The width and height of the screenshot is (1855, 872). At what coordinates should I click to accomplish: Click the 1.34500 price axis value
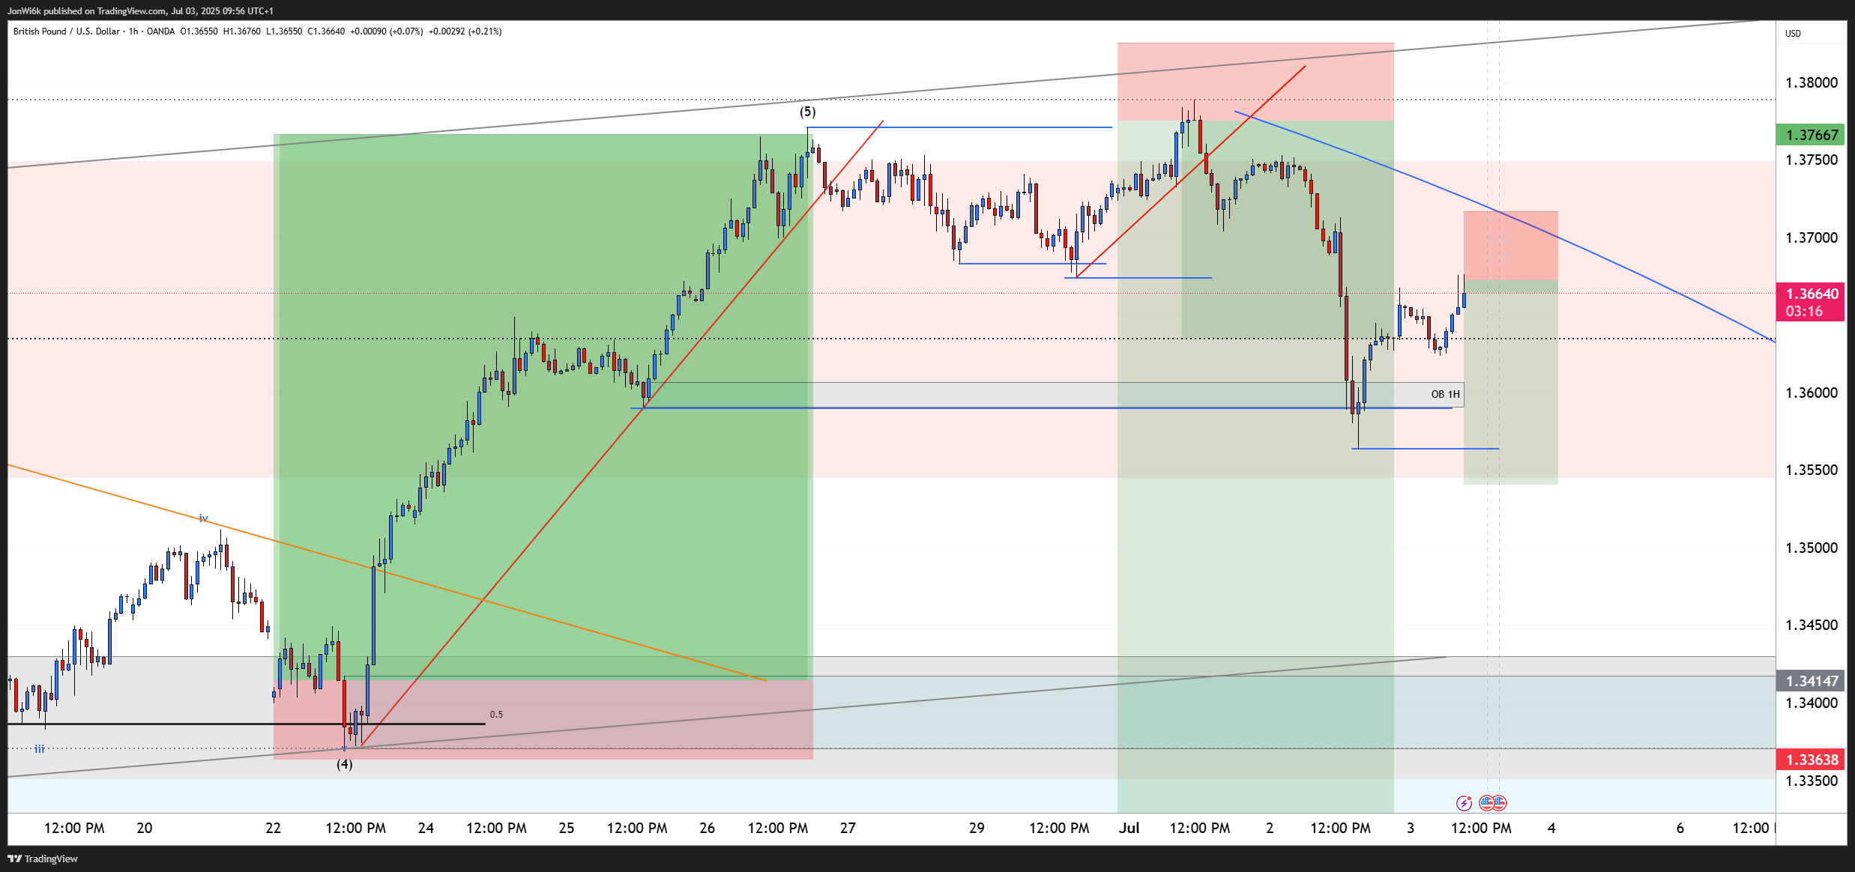pyautogui.click(x=1812, y=625)
